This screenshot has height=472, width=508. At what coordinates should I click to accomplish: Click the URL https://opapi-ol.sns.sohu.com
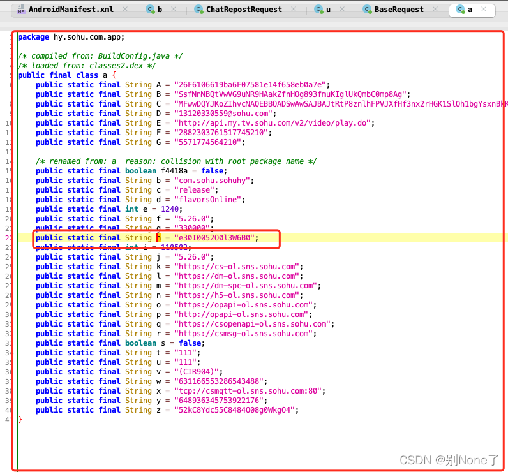[243, 305]
